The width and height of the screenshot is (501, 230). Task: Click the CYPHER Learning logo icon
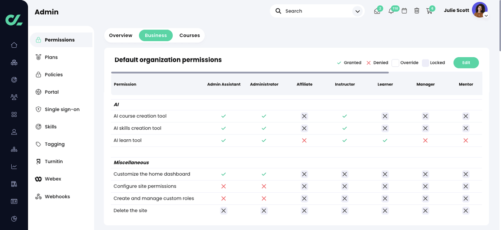click(14, 20)
